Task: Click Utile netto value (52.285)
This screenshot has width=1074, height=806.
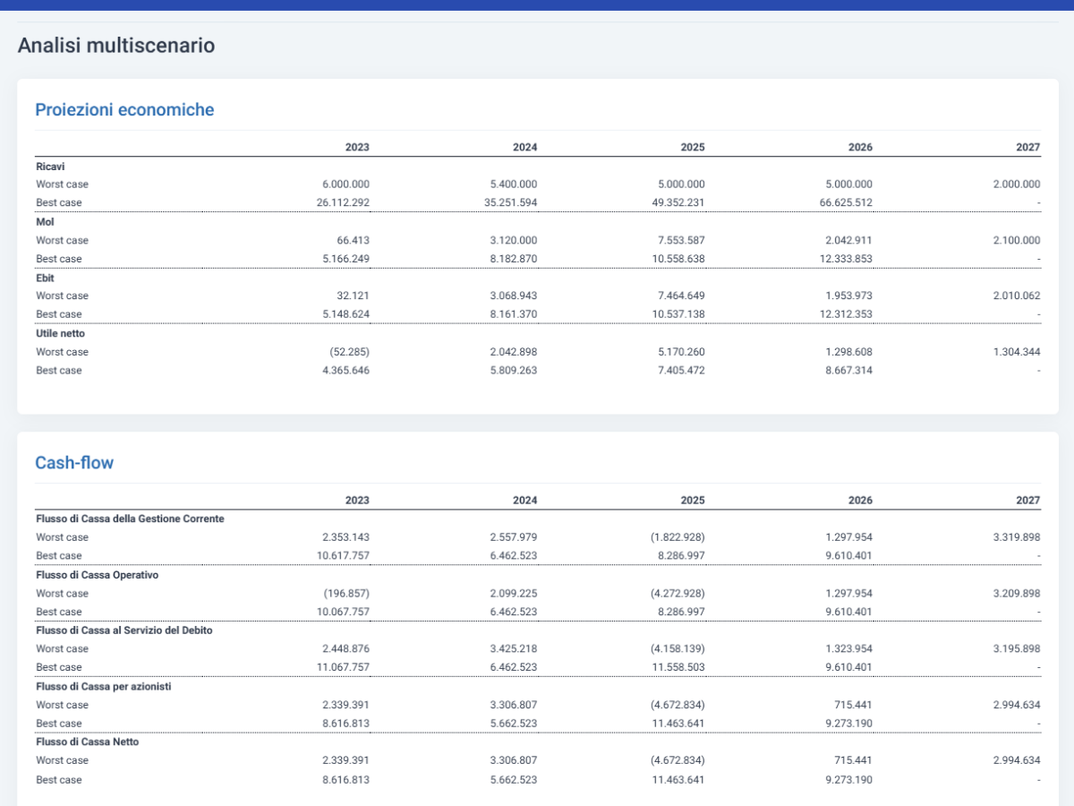Action: (x=351, y=352)
